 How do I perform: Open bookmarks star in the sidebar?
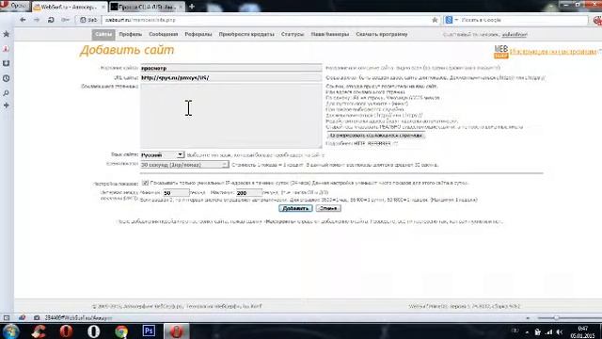tap(7, 34)
